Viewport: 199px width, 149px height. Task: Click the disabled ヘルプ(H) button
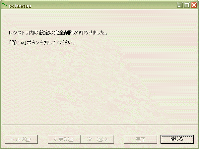tap(21, 139)
